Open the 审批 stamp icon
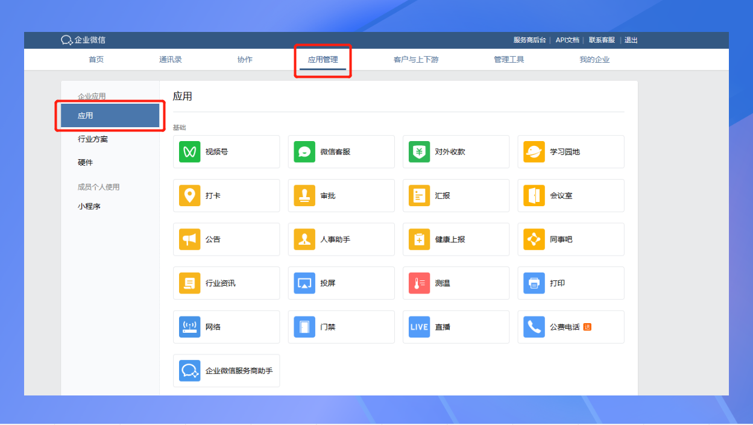This screenshot has height=425, width=753. [304, 196]
